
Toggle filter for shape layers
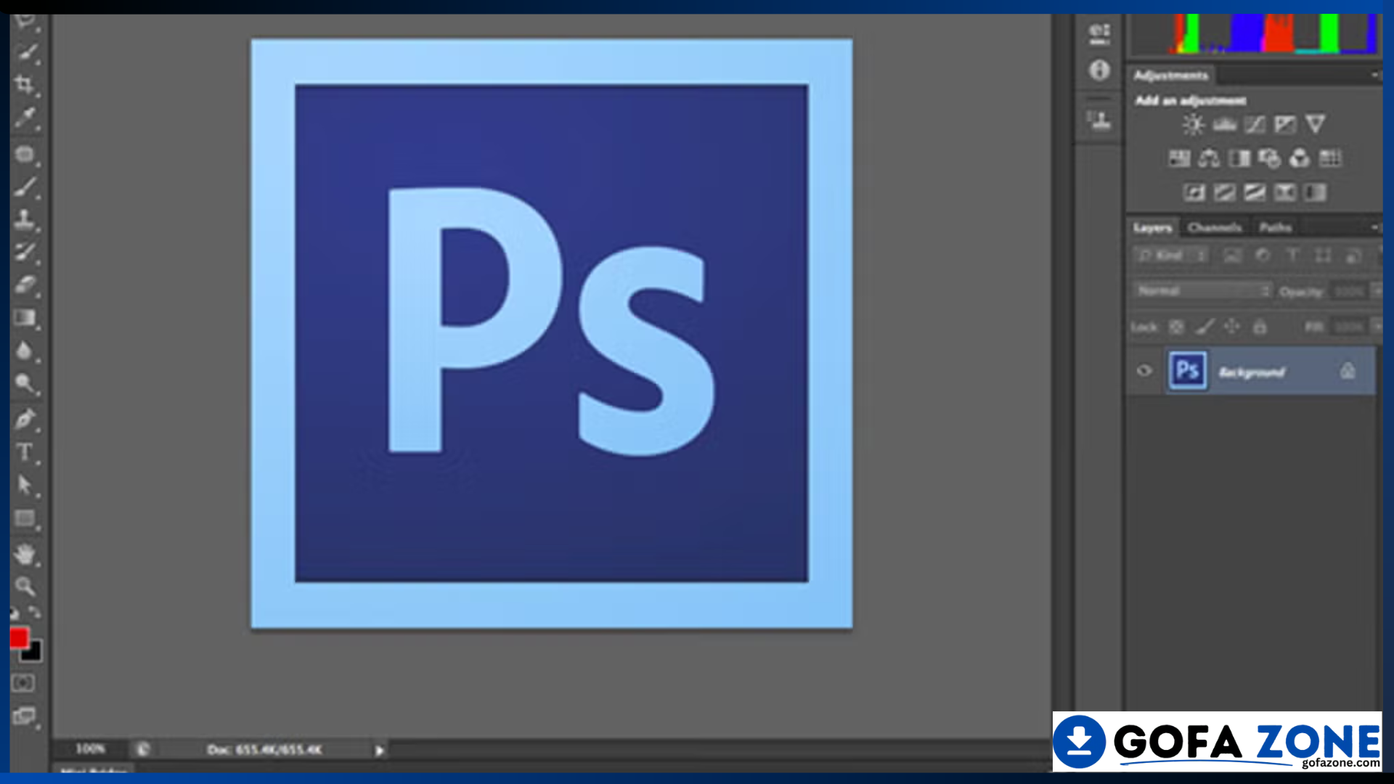tap(1323, 256)
